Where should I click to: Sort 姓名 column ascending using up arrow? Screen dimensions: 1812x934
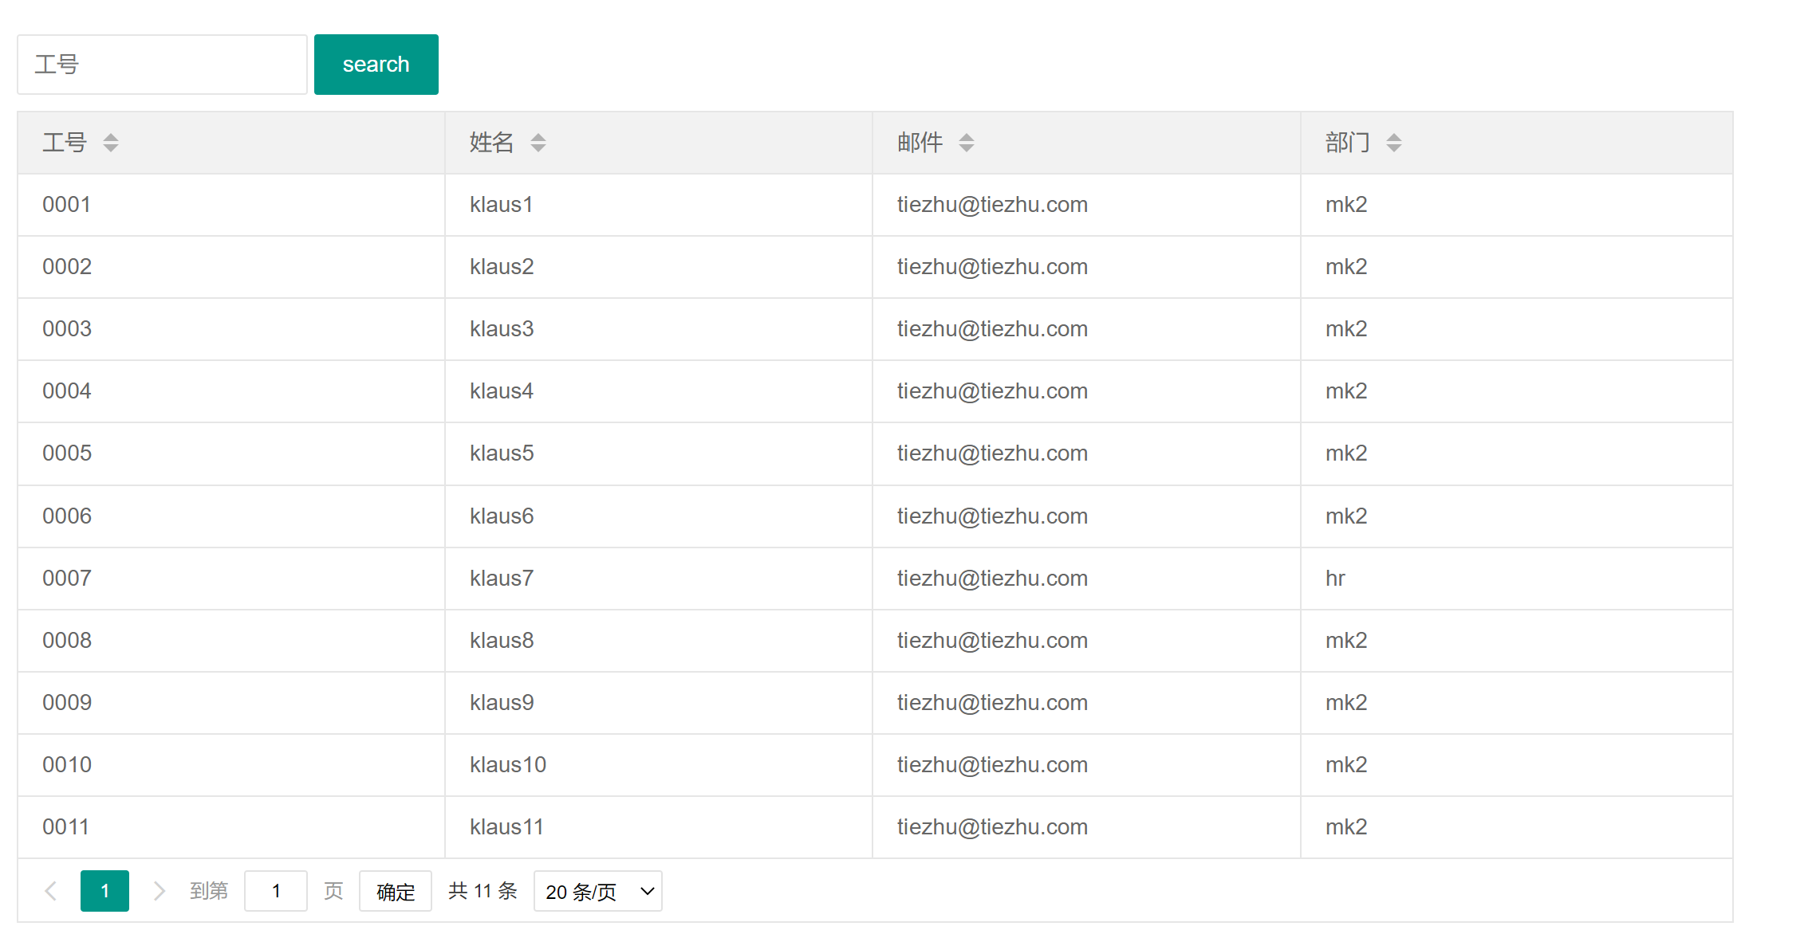(x=538, y=137)
